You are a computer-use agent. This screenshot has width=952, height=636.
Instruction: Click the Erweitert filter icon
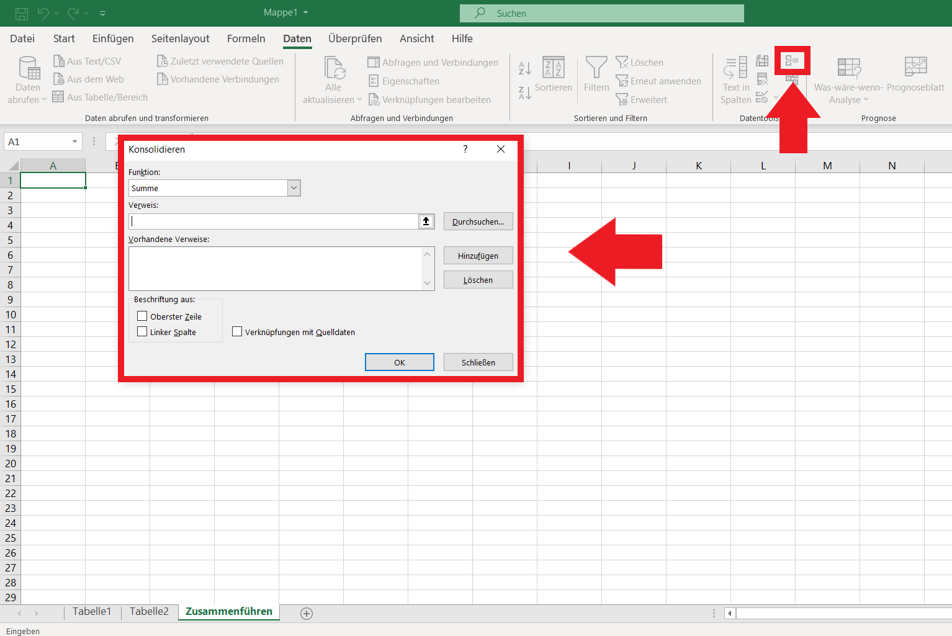622,99
